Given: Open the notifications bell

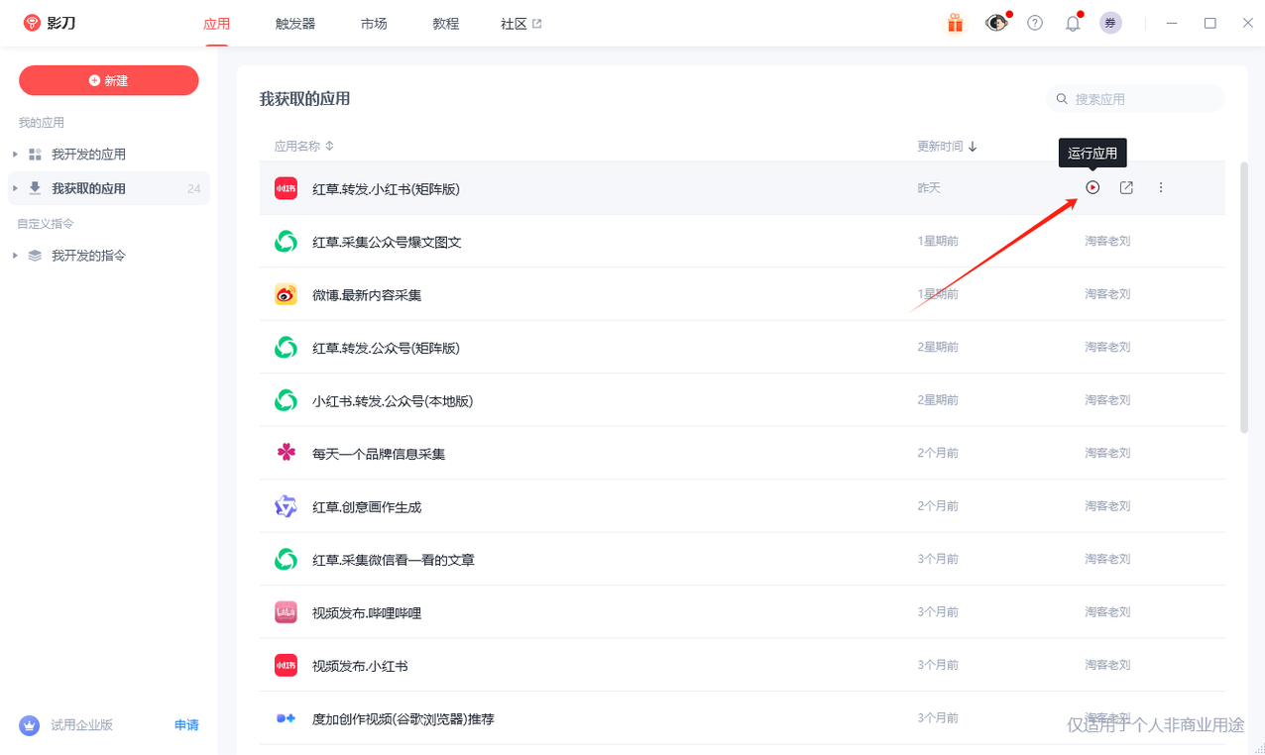Looking at the screenshot, I should 1073,23.
